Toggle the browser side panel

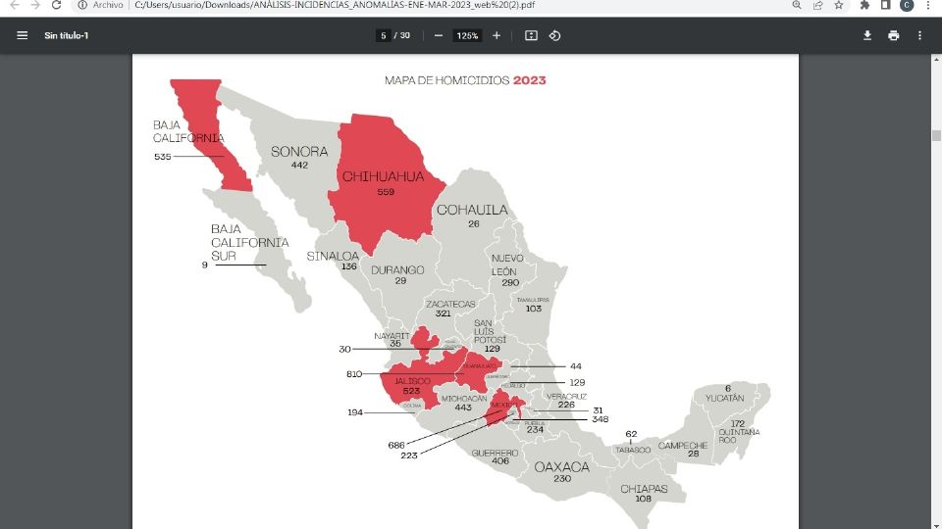(x=885, y=5)
